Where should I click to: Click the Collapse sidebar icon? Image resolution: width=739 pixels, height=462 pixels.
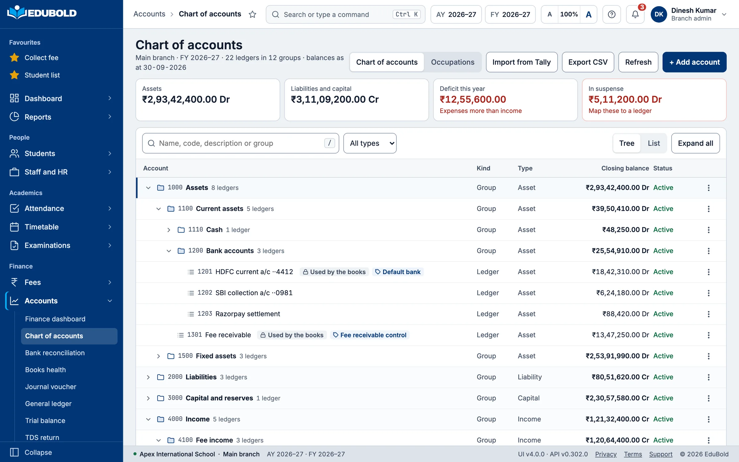pyautogui.click(x=14, y=452)
